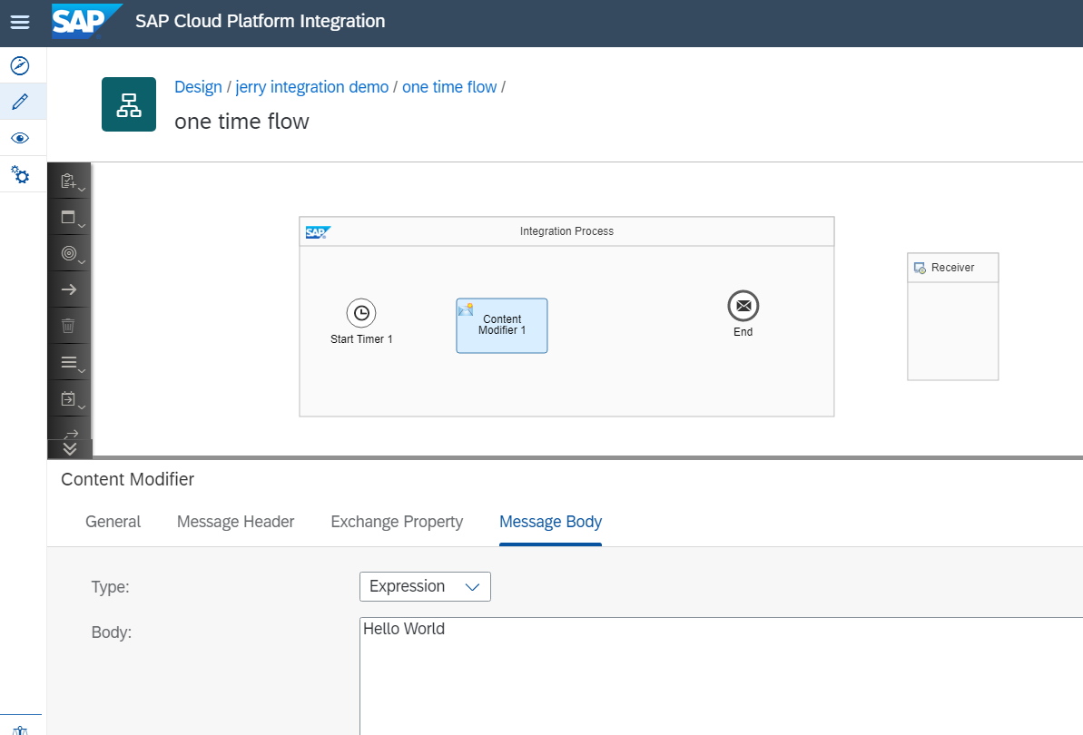Select the connector arrow tool in palette
Image resolution: width=1083 pixels, height=735 pixels.
click(69, 289)
